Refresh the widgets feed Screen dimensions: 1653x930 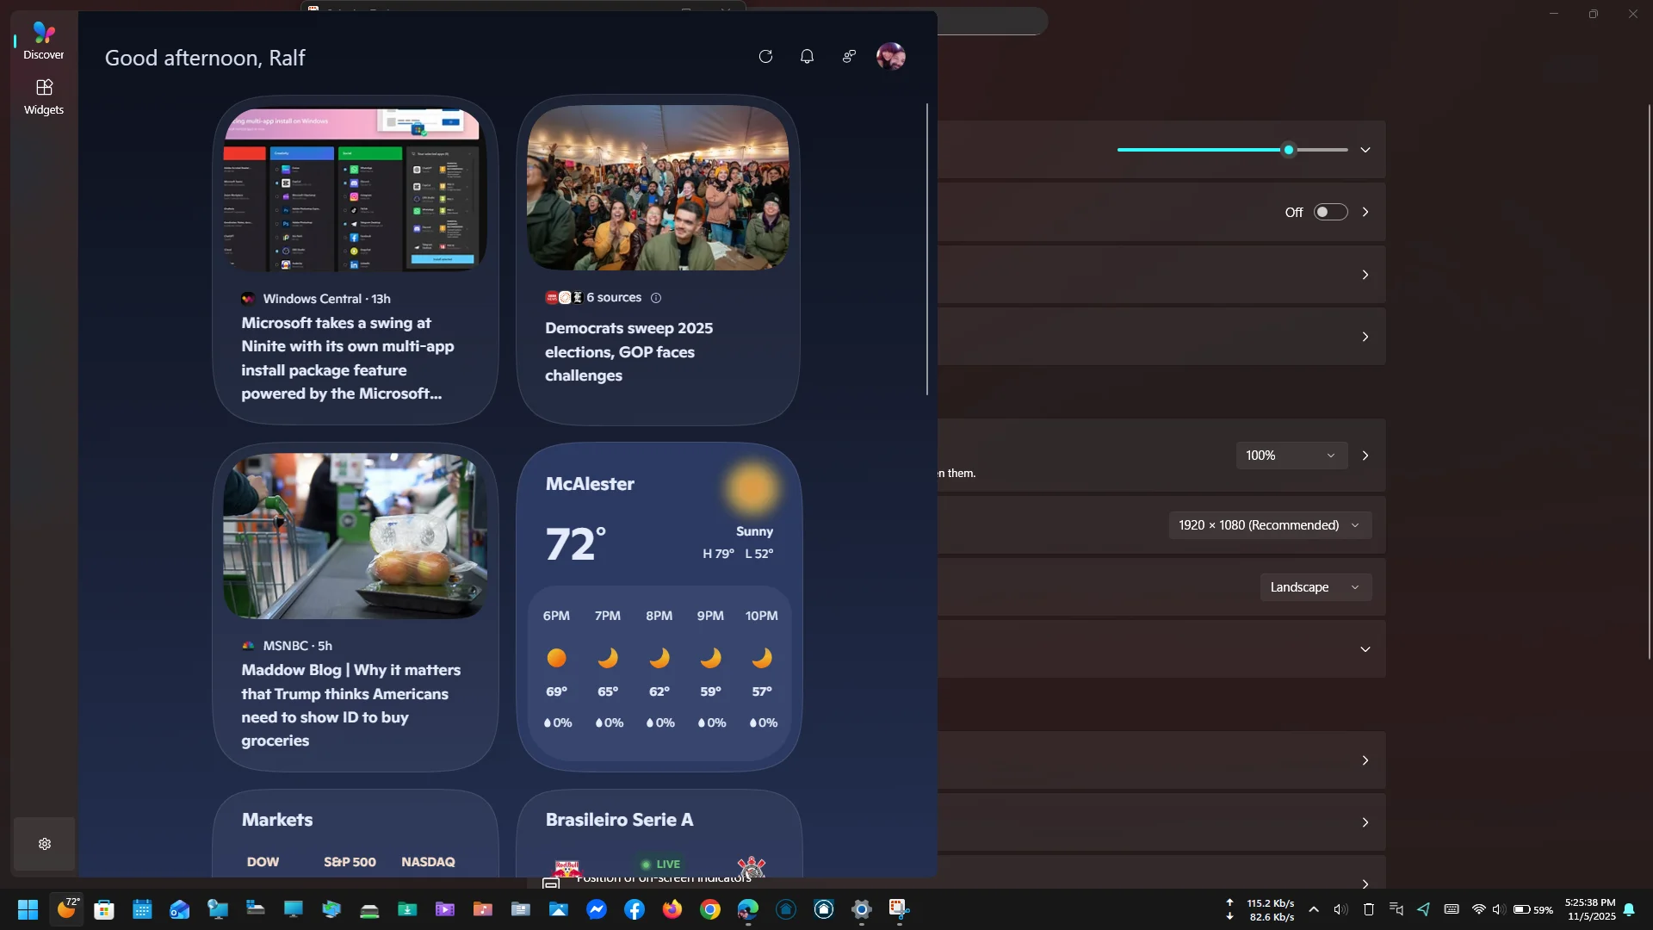(765, 57)
